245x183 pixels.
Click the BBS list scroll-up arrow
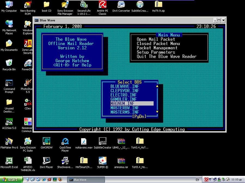coord(157,86)
